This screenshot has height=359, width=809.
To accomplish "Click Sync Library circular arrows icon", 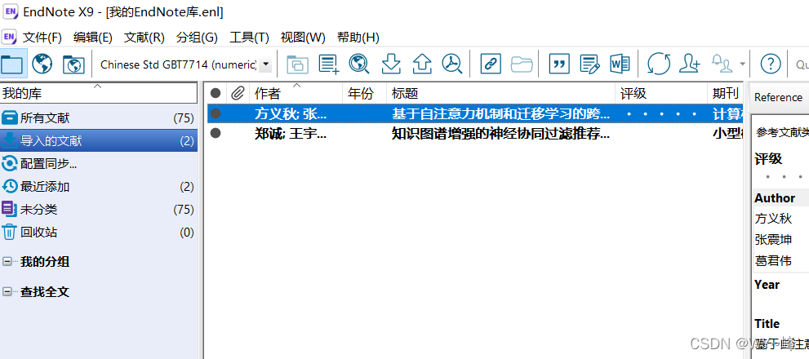I will click(659, 64).
